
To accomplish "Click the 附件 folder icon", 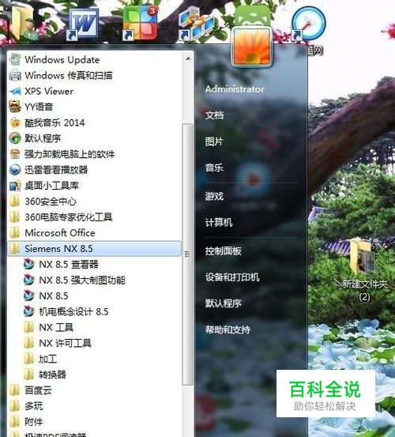I will (x=15, y=422).
